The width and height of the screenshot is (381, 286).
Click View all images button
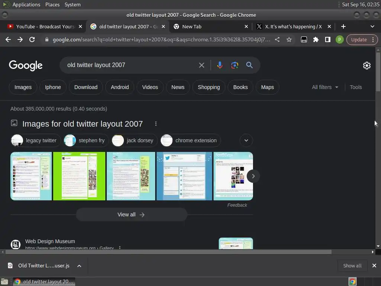click(x=131, y=214)
